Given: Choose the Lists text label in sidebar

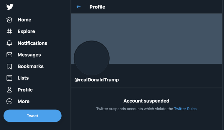Looking at the screenshot, I should point(23,78).
